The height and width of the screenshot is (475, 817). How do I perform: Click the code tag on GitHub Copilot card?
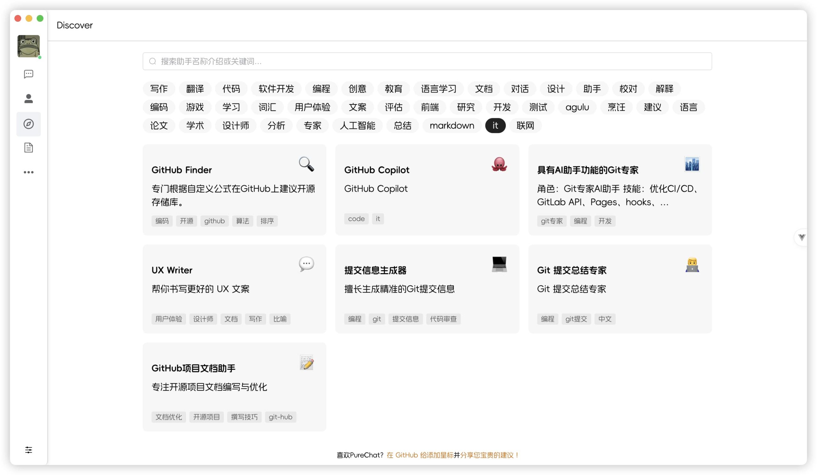point(356,219)
